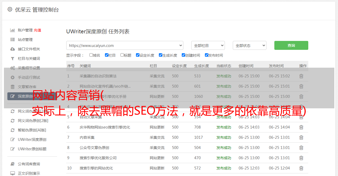Screen dimensions: 338x176
Task: Open UWriter原创标题 sidebar item
Action: (x=32, y=149)
